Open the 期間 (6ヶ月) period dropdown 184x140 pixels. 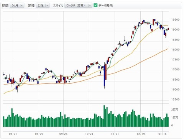point(17,5)
